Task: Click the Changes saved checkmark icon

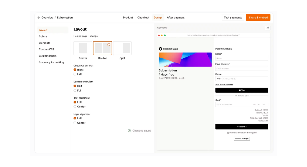Action: [129, 131]
